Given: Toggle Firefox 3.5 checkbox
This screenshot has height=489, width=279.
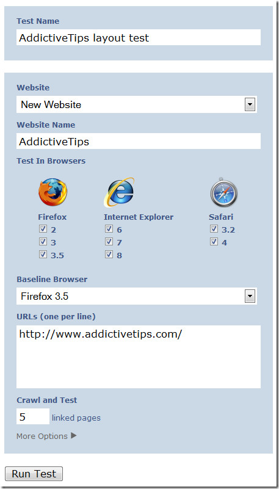Looking at the screenshot, I should [43, 255].
